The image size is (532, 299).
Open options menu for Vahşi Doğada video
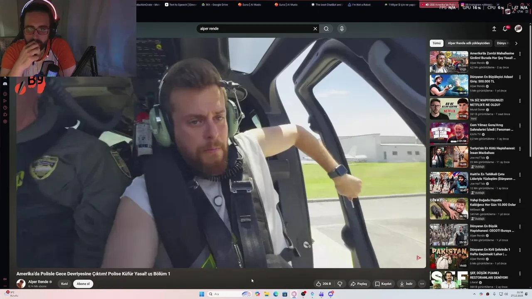[520, 201]
